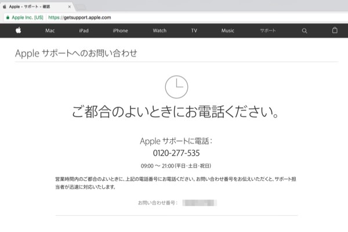Open the Music navigation item
The image size is (348, 232).
(228, 31)
